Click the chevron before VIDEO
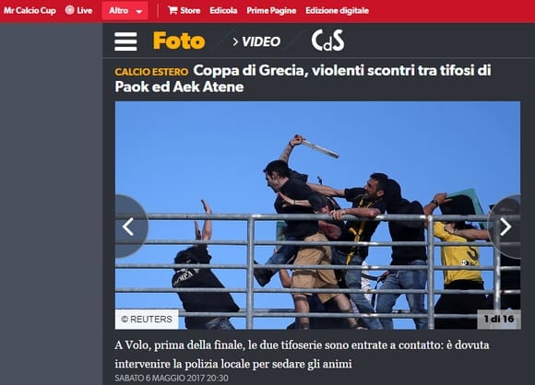Image resolution: width=535 pixels, height=385 pixels. click(x=235, y=41)
